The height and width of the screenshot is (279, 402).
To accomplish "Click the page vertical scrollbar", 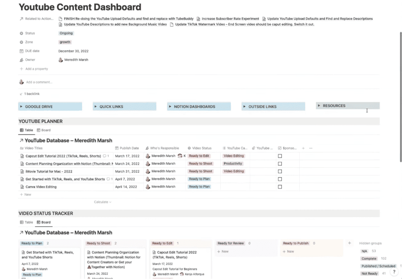I will [x=401, y=97].
